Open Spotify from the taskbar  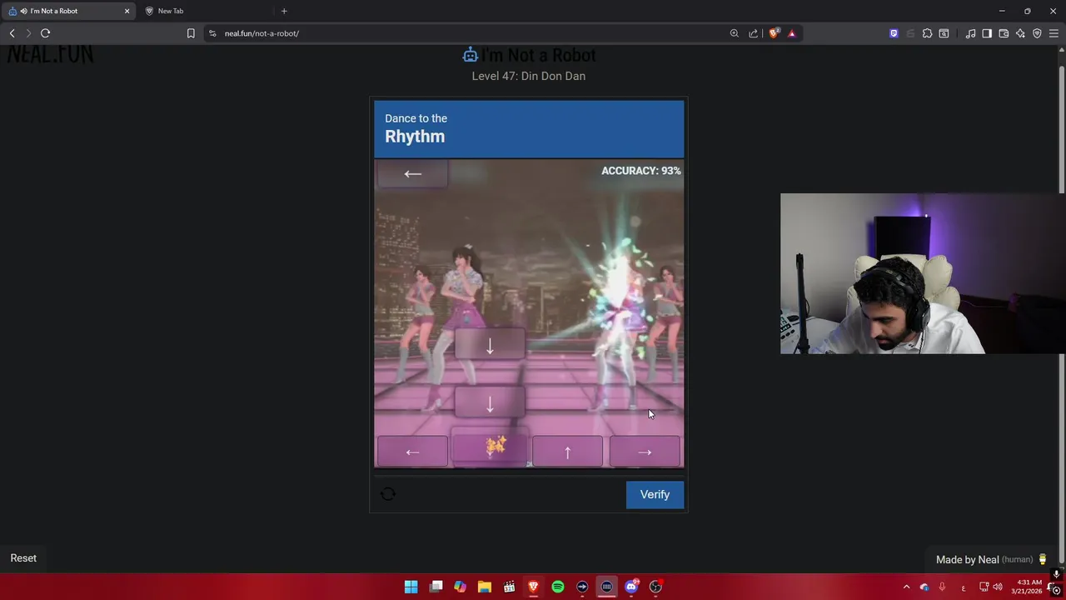coord(558,587)
